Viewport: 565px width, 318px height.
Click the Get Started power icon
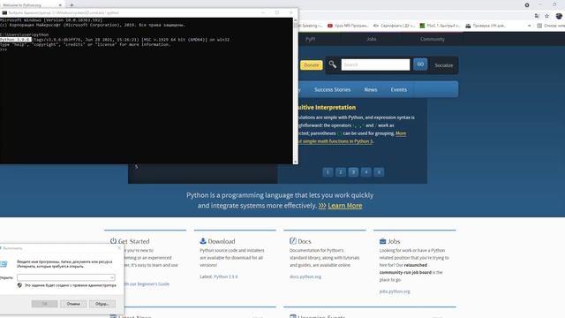113,241
